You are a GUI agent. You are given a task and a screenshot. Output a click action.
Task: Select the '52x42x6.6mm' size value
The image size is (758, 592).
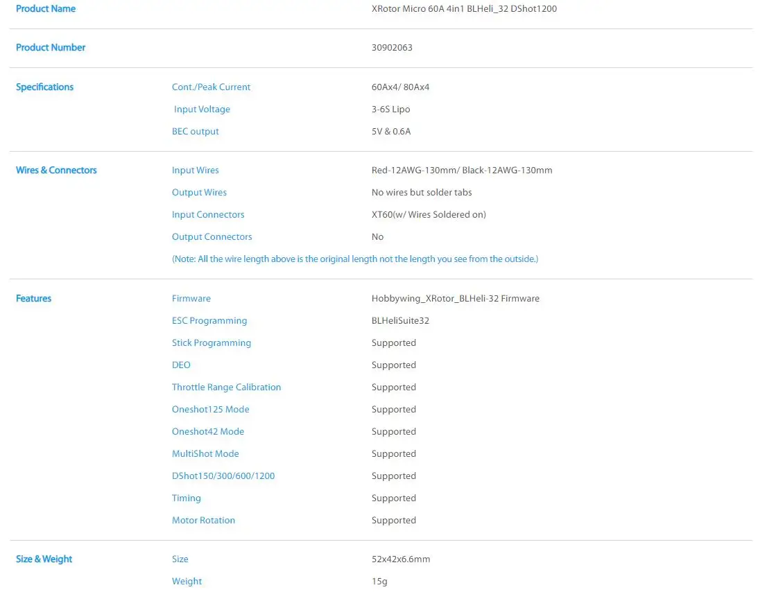[x=401, y=559]
